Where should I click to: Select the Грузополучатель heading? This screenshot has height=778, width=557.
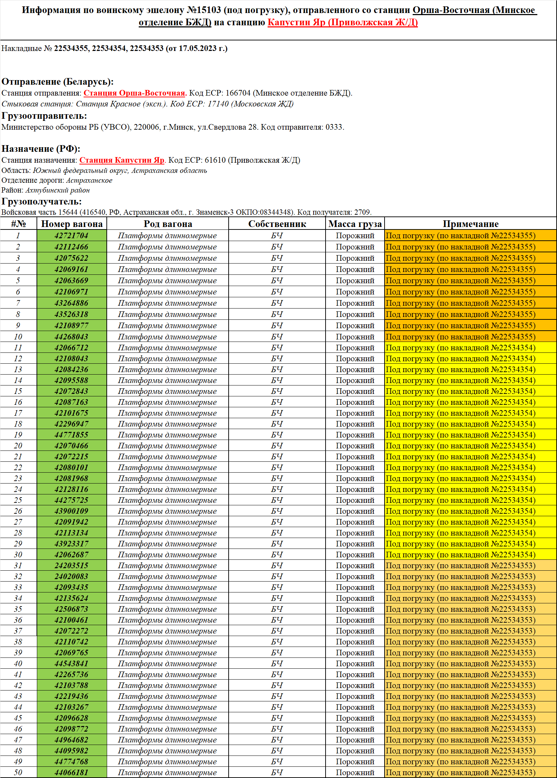41,202
